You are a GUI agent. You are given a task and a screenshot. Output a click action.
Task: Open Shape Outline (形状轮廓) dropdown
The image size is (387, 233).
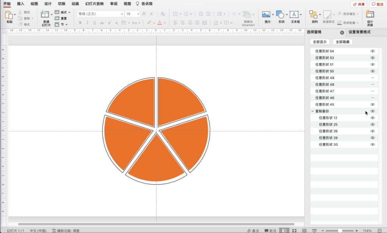pyautogui.click(x=357, y=23)
